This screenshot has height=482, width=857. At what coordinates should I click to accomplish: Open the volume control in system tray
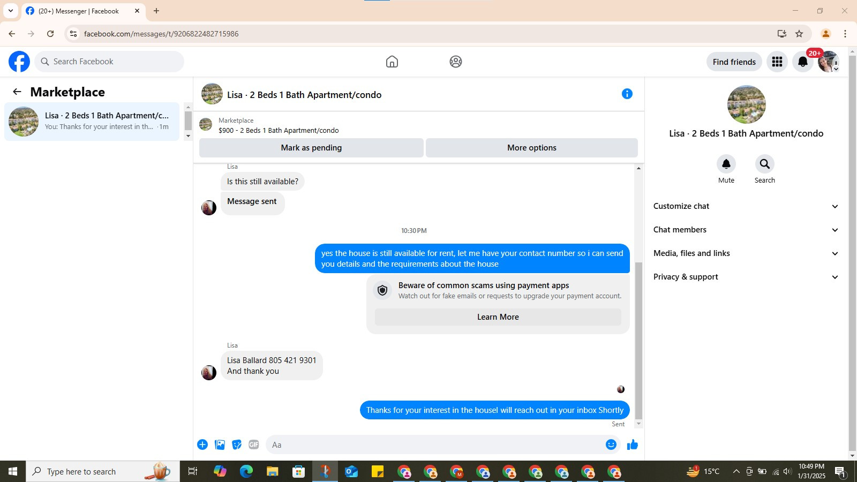[787, 471]
